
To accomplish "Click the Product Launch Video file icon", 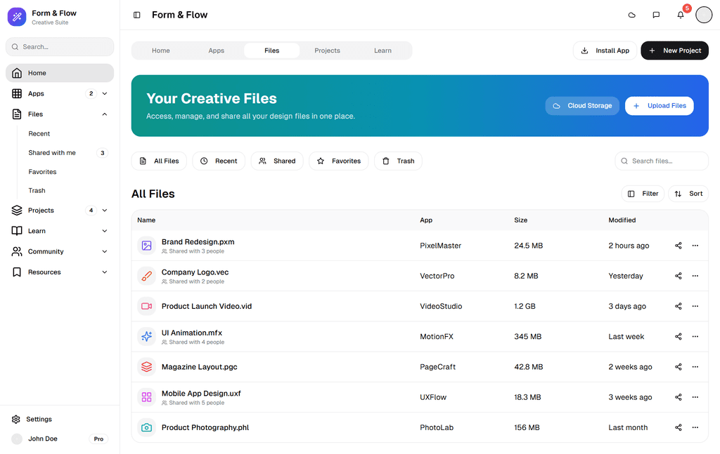I will (146, 307).
